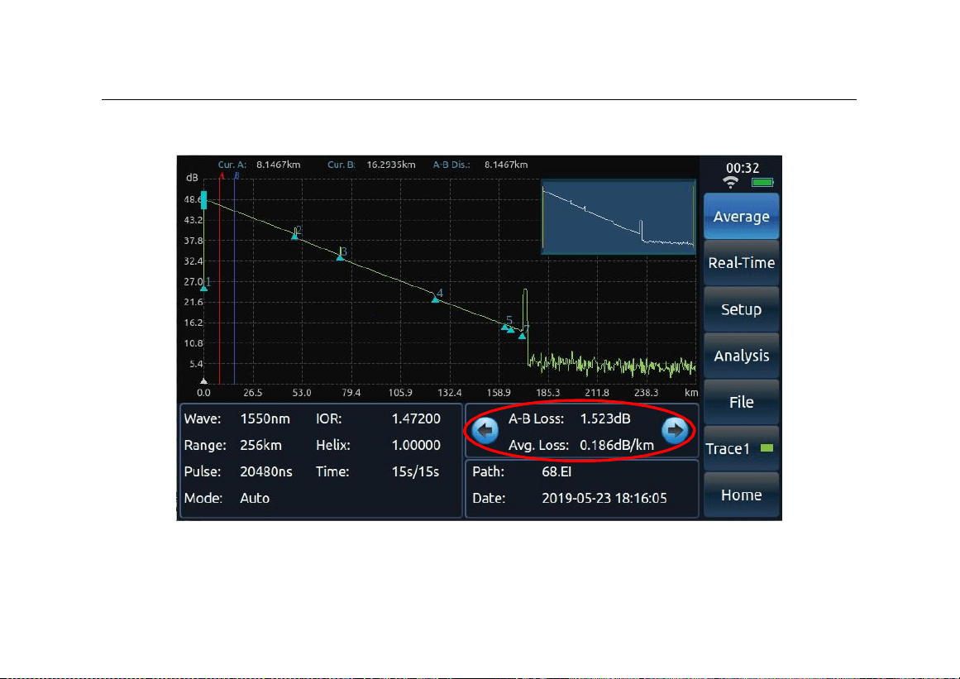Click the right arrow beside Avg. Loss
The height and width of the screenshot is (679, 960).
pos(676,430)
